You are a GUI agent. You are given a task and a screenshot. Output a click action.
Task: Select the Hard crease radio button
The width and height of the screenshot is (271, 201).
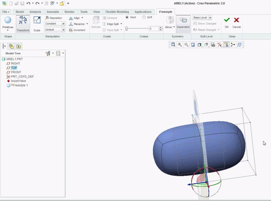coord(127,17)
